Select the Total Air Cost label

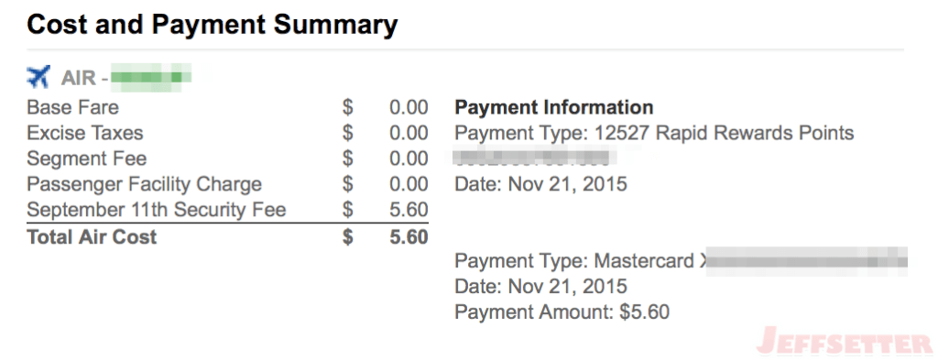click(92, 237)
